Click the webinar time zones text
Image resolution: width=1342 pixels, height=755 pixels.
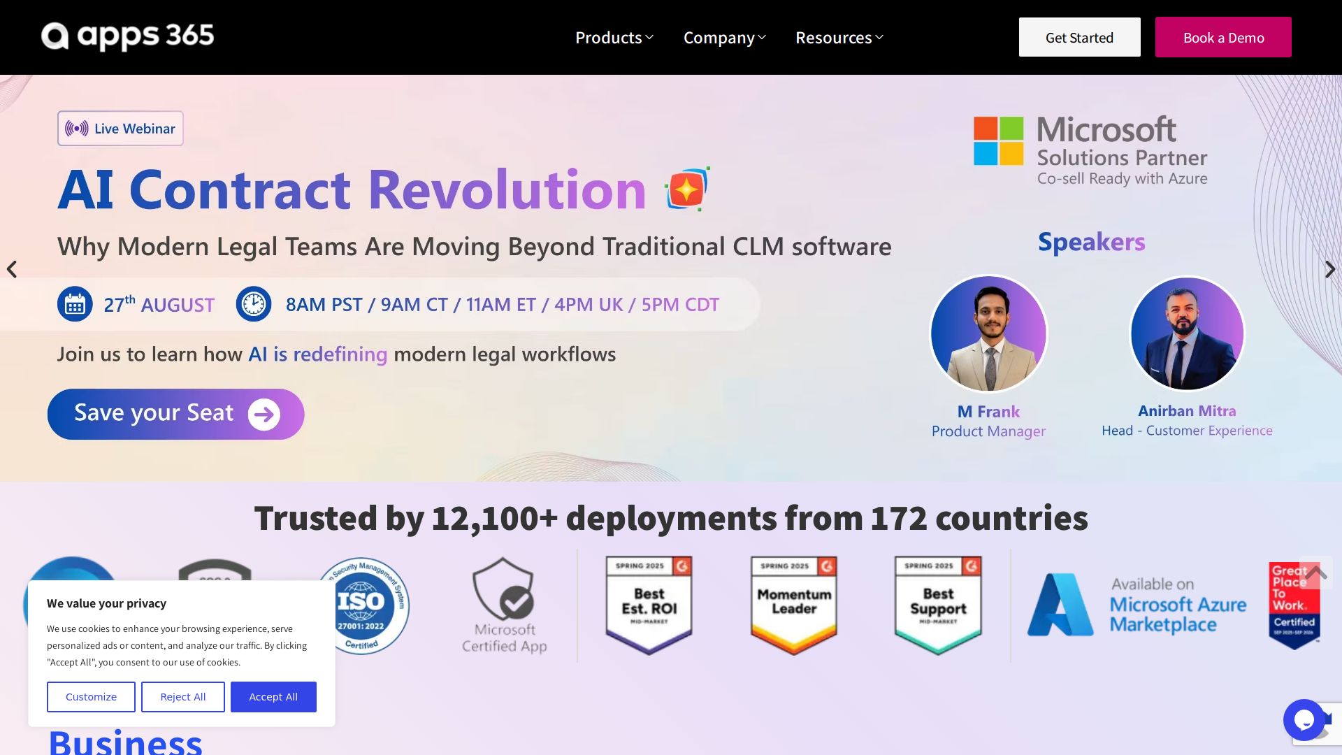(503, 305)
